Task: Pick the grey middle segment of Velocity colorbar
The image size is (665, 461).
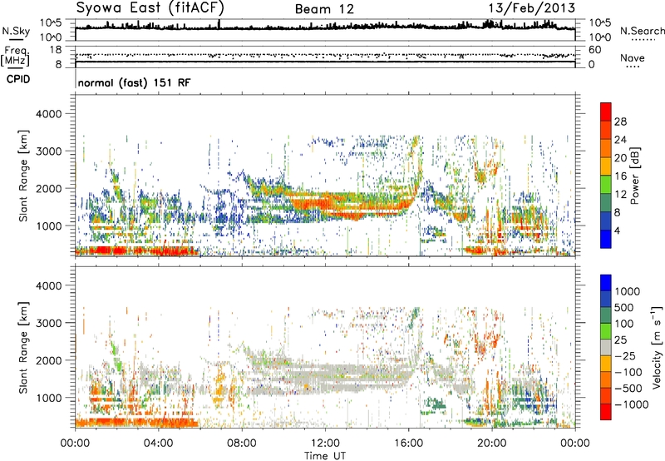Action: 606,347
